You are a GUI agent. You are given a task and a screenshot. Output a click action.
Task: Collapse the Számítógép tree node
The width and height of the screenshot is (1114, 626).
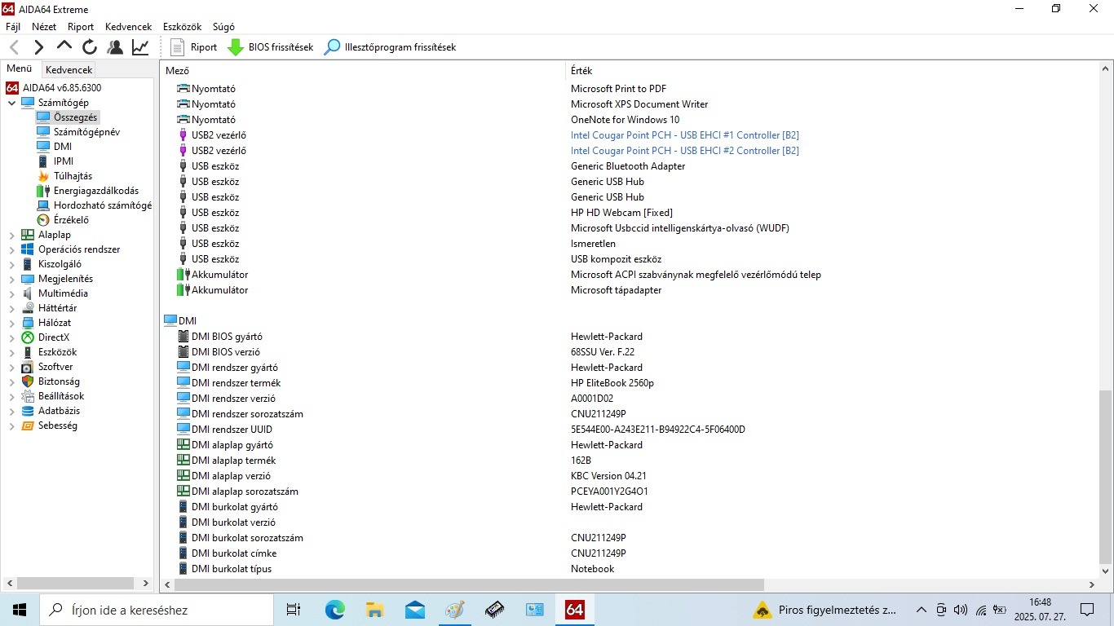tap(11, 103)
